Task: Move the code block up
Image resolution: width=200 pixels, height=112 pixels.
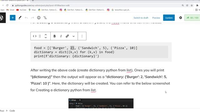Action: [x=46, y=35]
